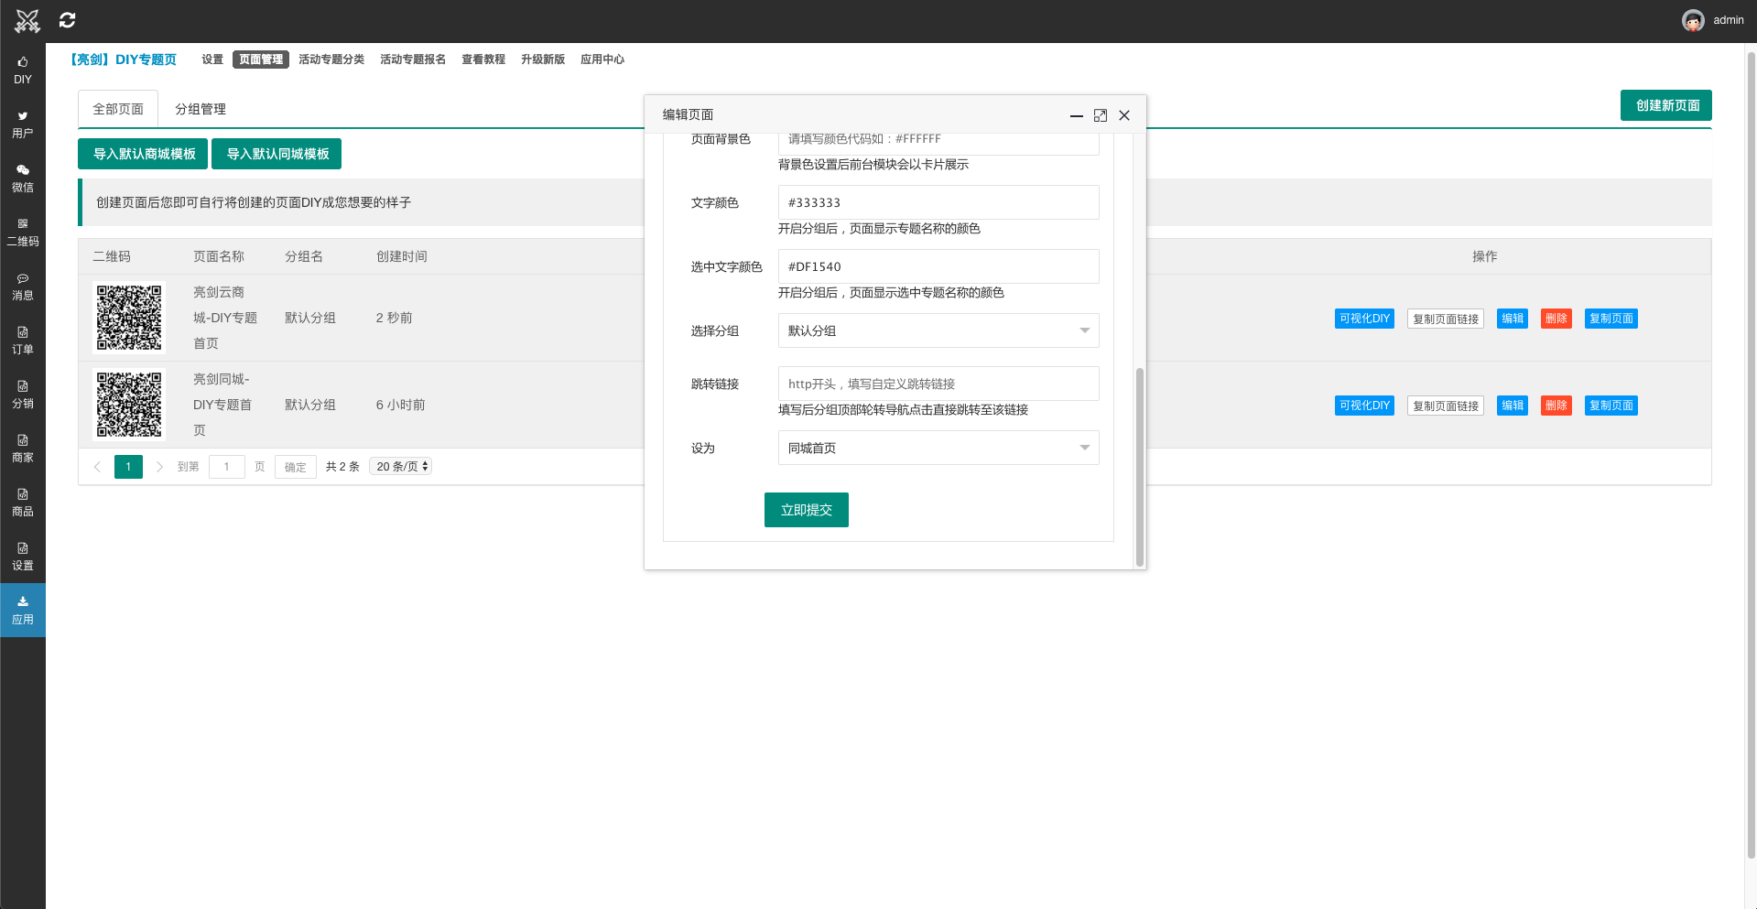Image resolution: width=1757 pixels, height=909 pixels.
Task: Go to 商家 in the sidebar
Action: (23, 449)
